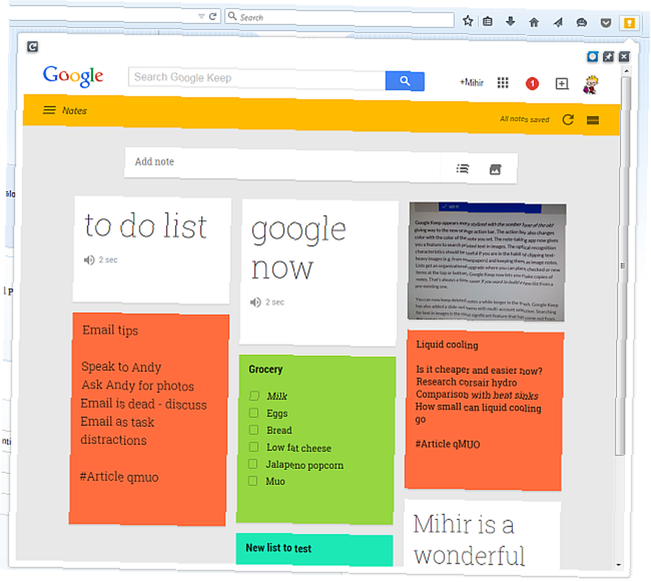The image size is (651, 582).
Task: Click the Notes title in the yellow bar
Action: coord(75,111)
